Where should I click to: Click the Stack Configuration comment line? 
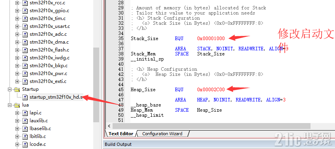[x=166, y=18]
